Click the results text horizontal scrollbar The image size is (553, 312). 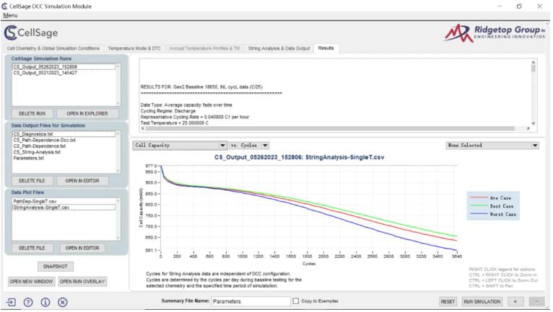(x=335, y=129)
